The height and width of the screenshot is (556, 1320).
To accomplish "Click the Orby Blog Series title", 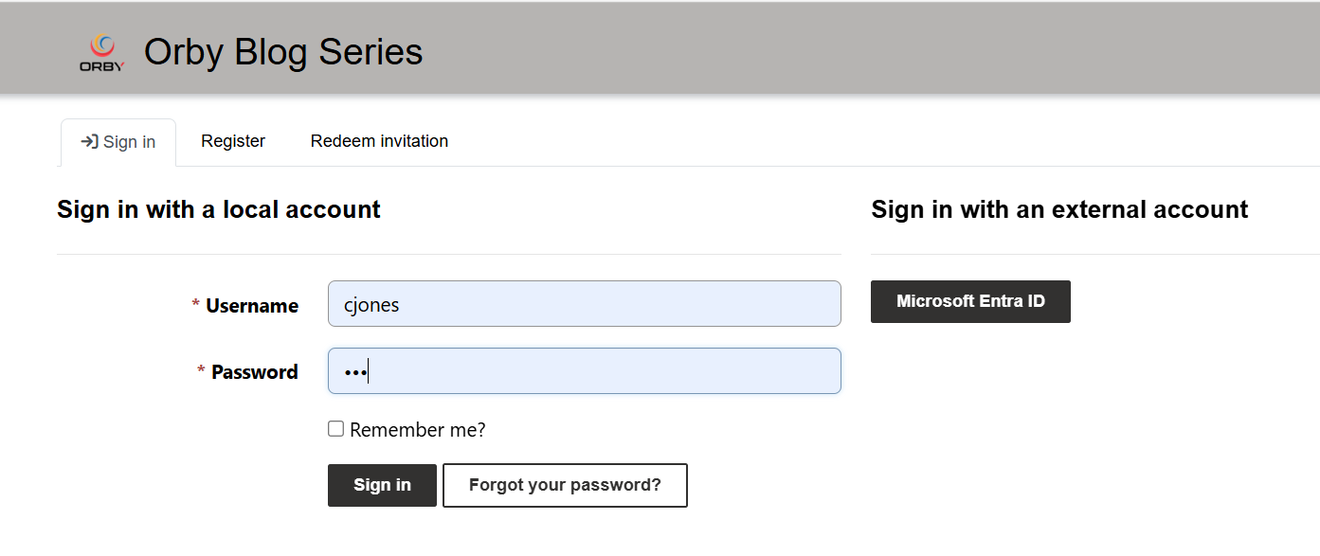I will coord(283,52).
